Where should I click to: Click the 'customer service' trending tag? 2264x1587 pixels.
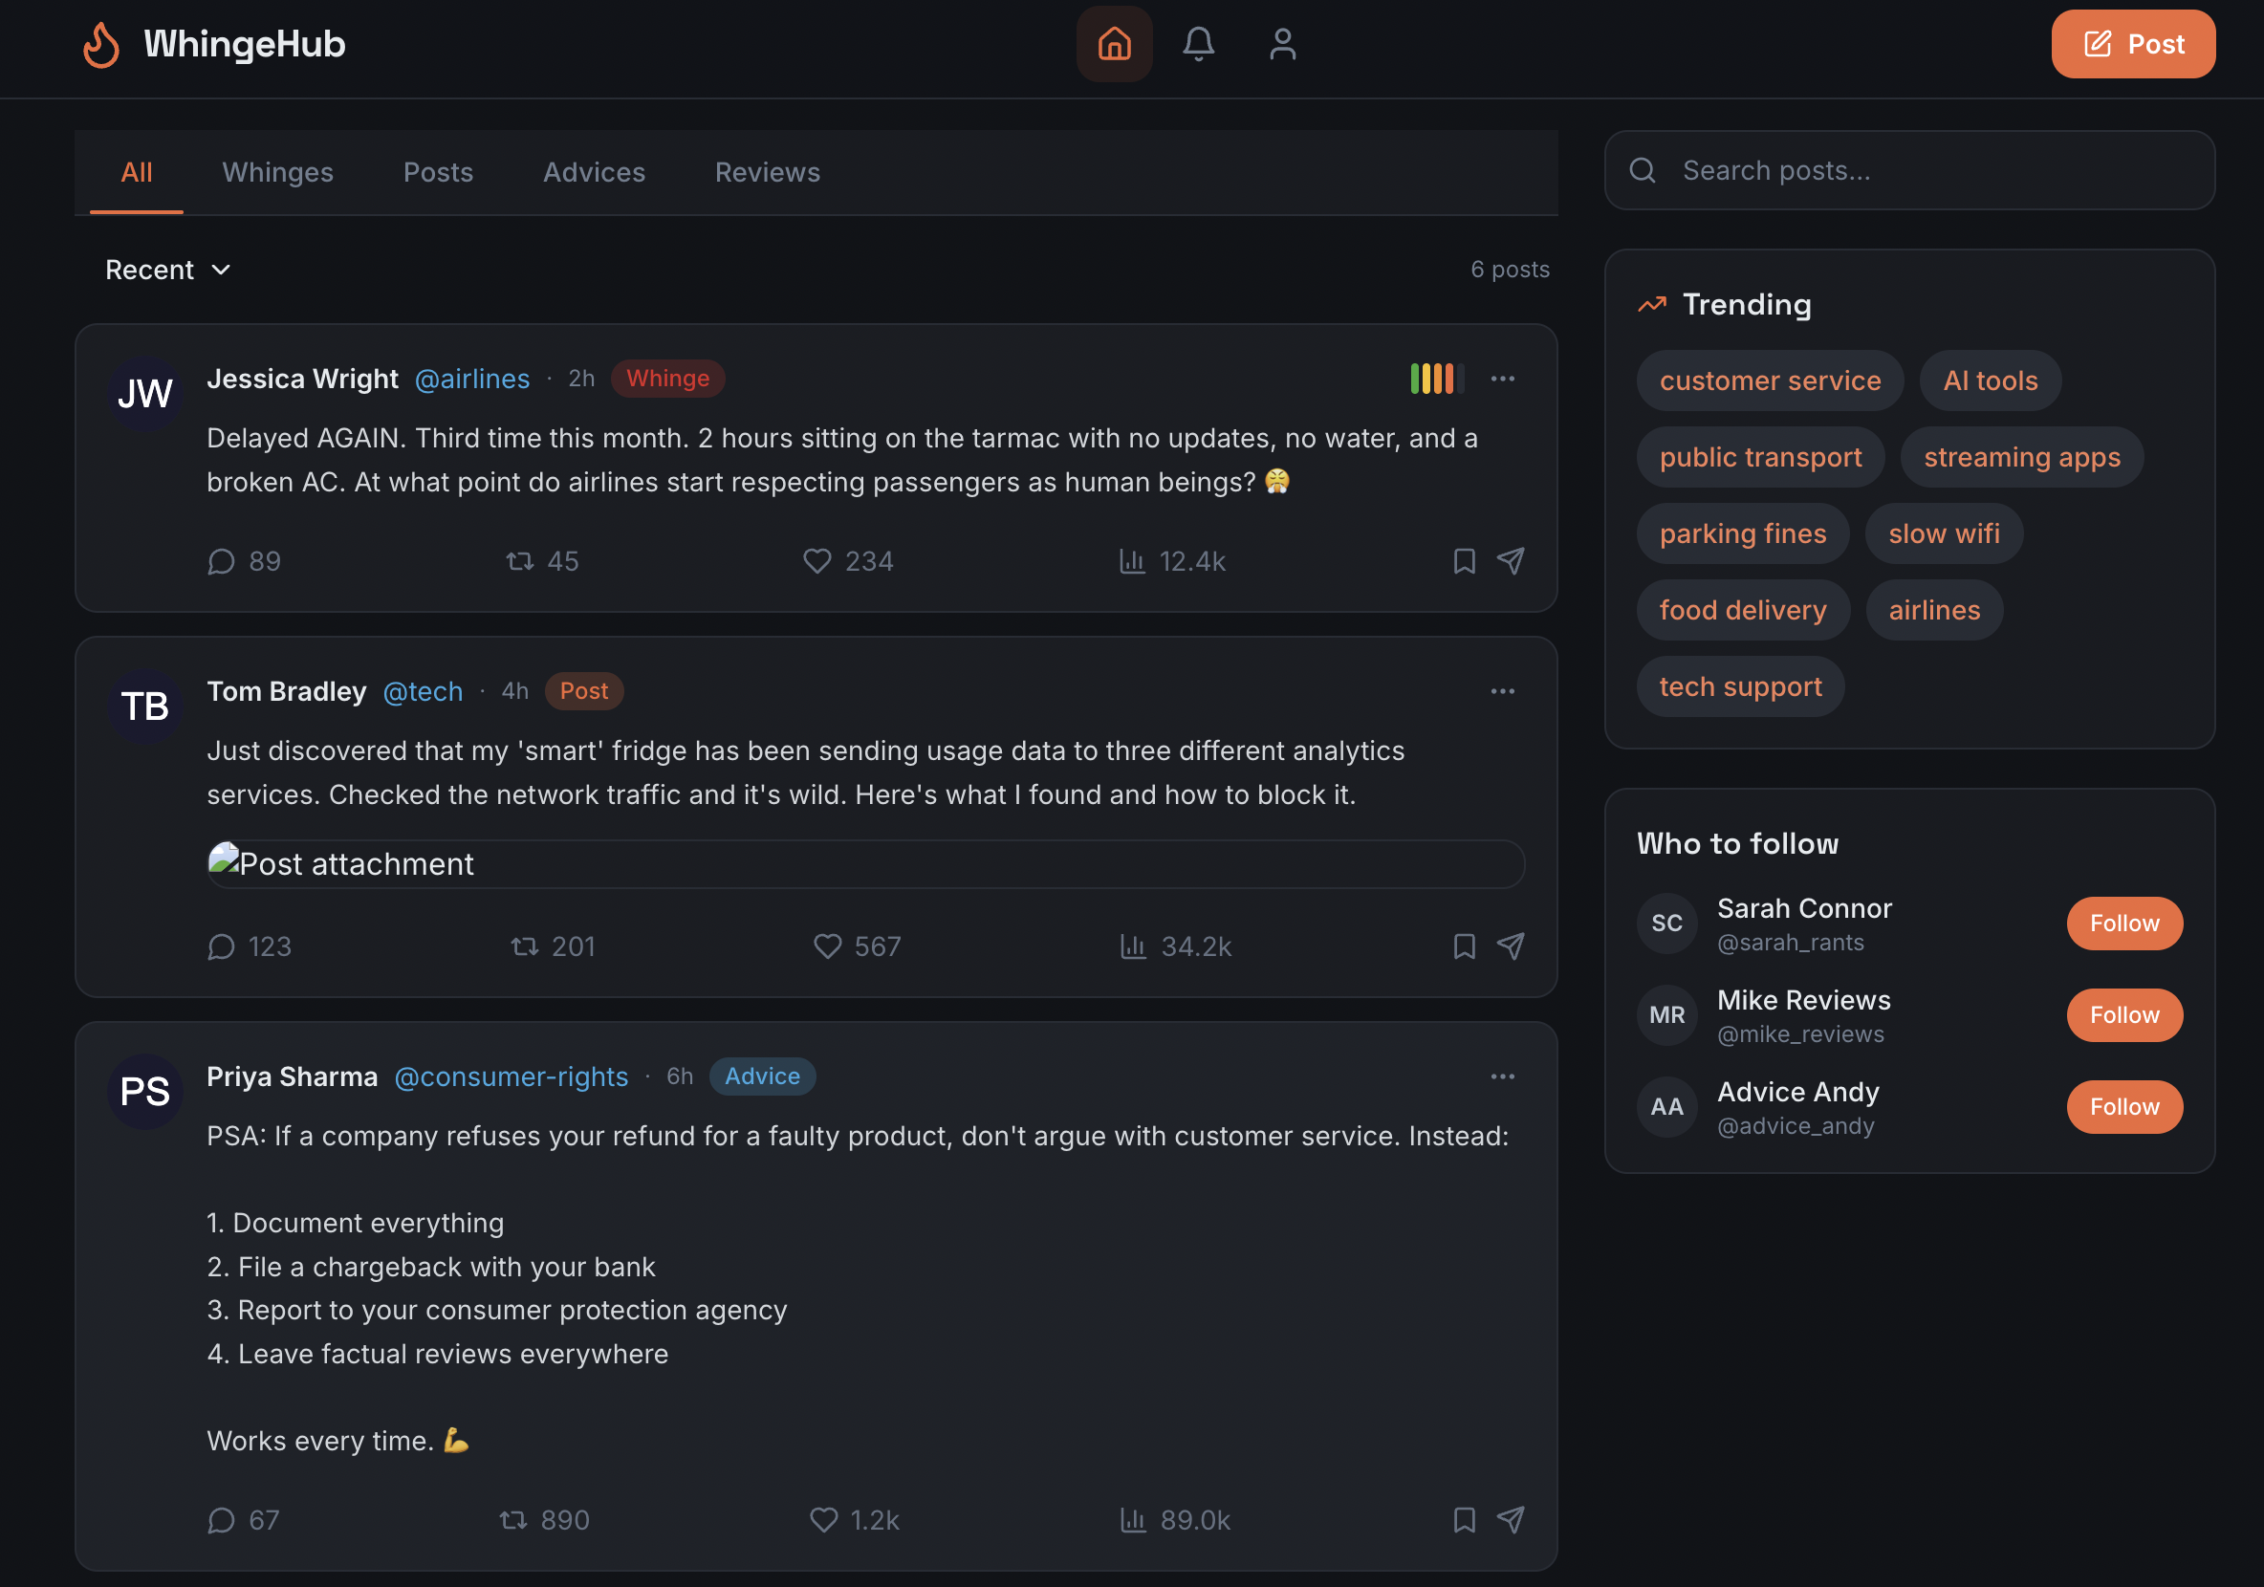(1770, 380)
